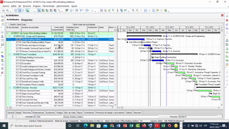Click the Gantt chart vertical scroll down arrow
Image resolution: width=229 pixels, height=129 pixels.
coord(221,105)
